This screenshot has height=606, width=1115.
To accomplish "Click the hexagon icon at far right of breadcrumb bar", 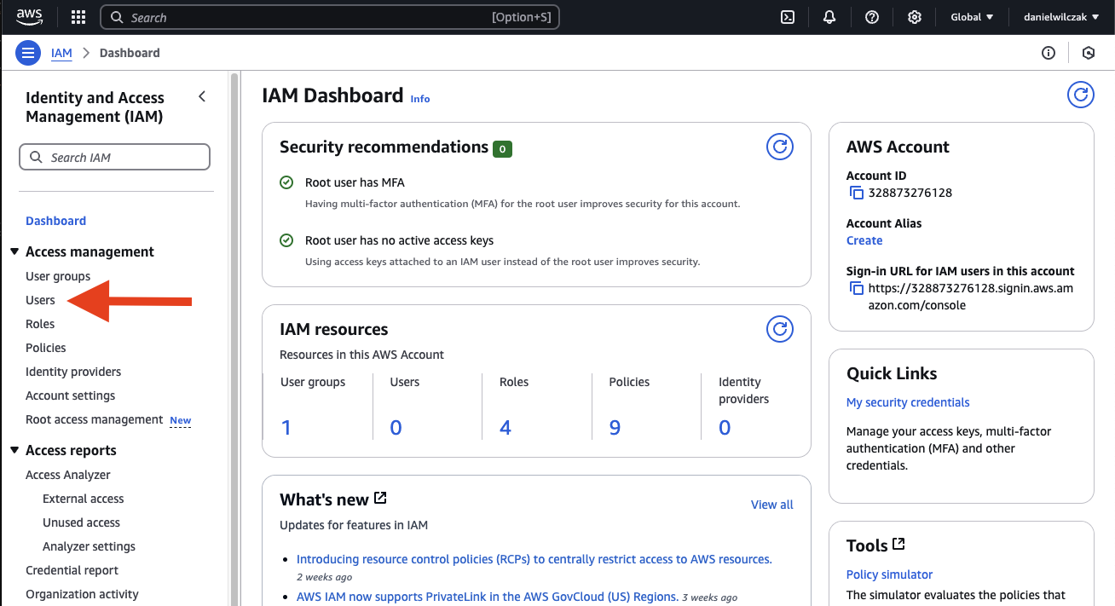I will [1089, 53].
